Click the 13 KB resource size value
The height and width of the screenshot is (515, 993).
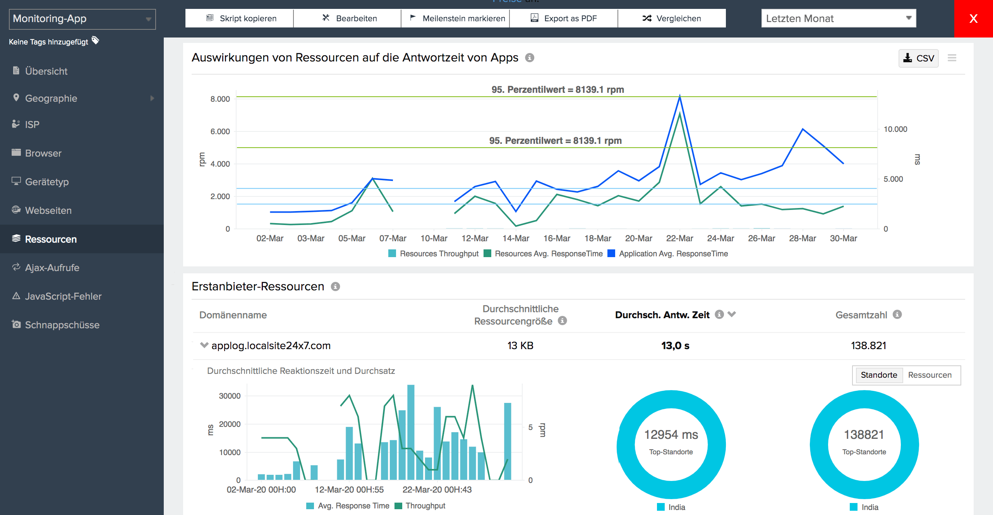(x=520, y=345)
